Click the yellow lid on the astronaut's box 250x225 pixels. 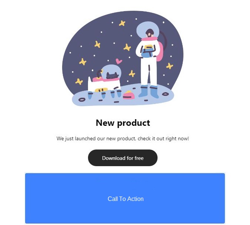[x=148, y=47]
